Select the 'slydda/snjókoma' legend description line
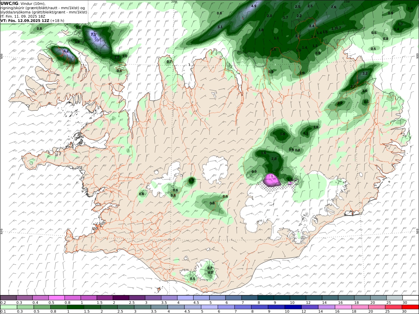Viewport: 419px width, 314px height. click(44, 12)
